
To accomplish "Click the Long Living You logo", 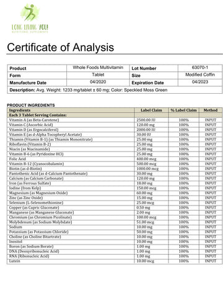I will coord(30,19).
